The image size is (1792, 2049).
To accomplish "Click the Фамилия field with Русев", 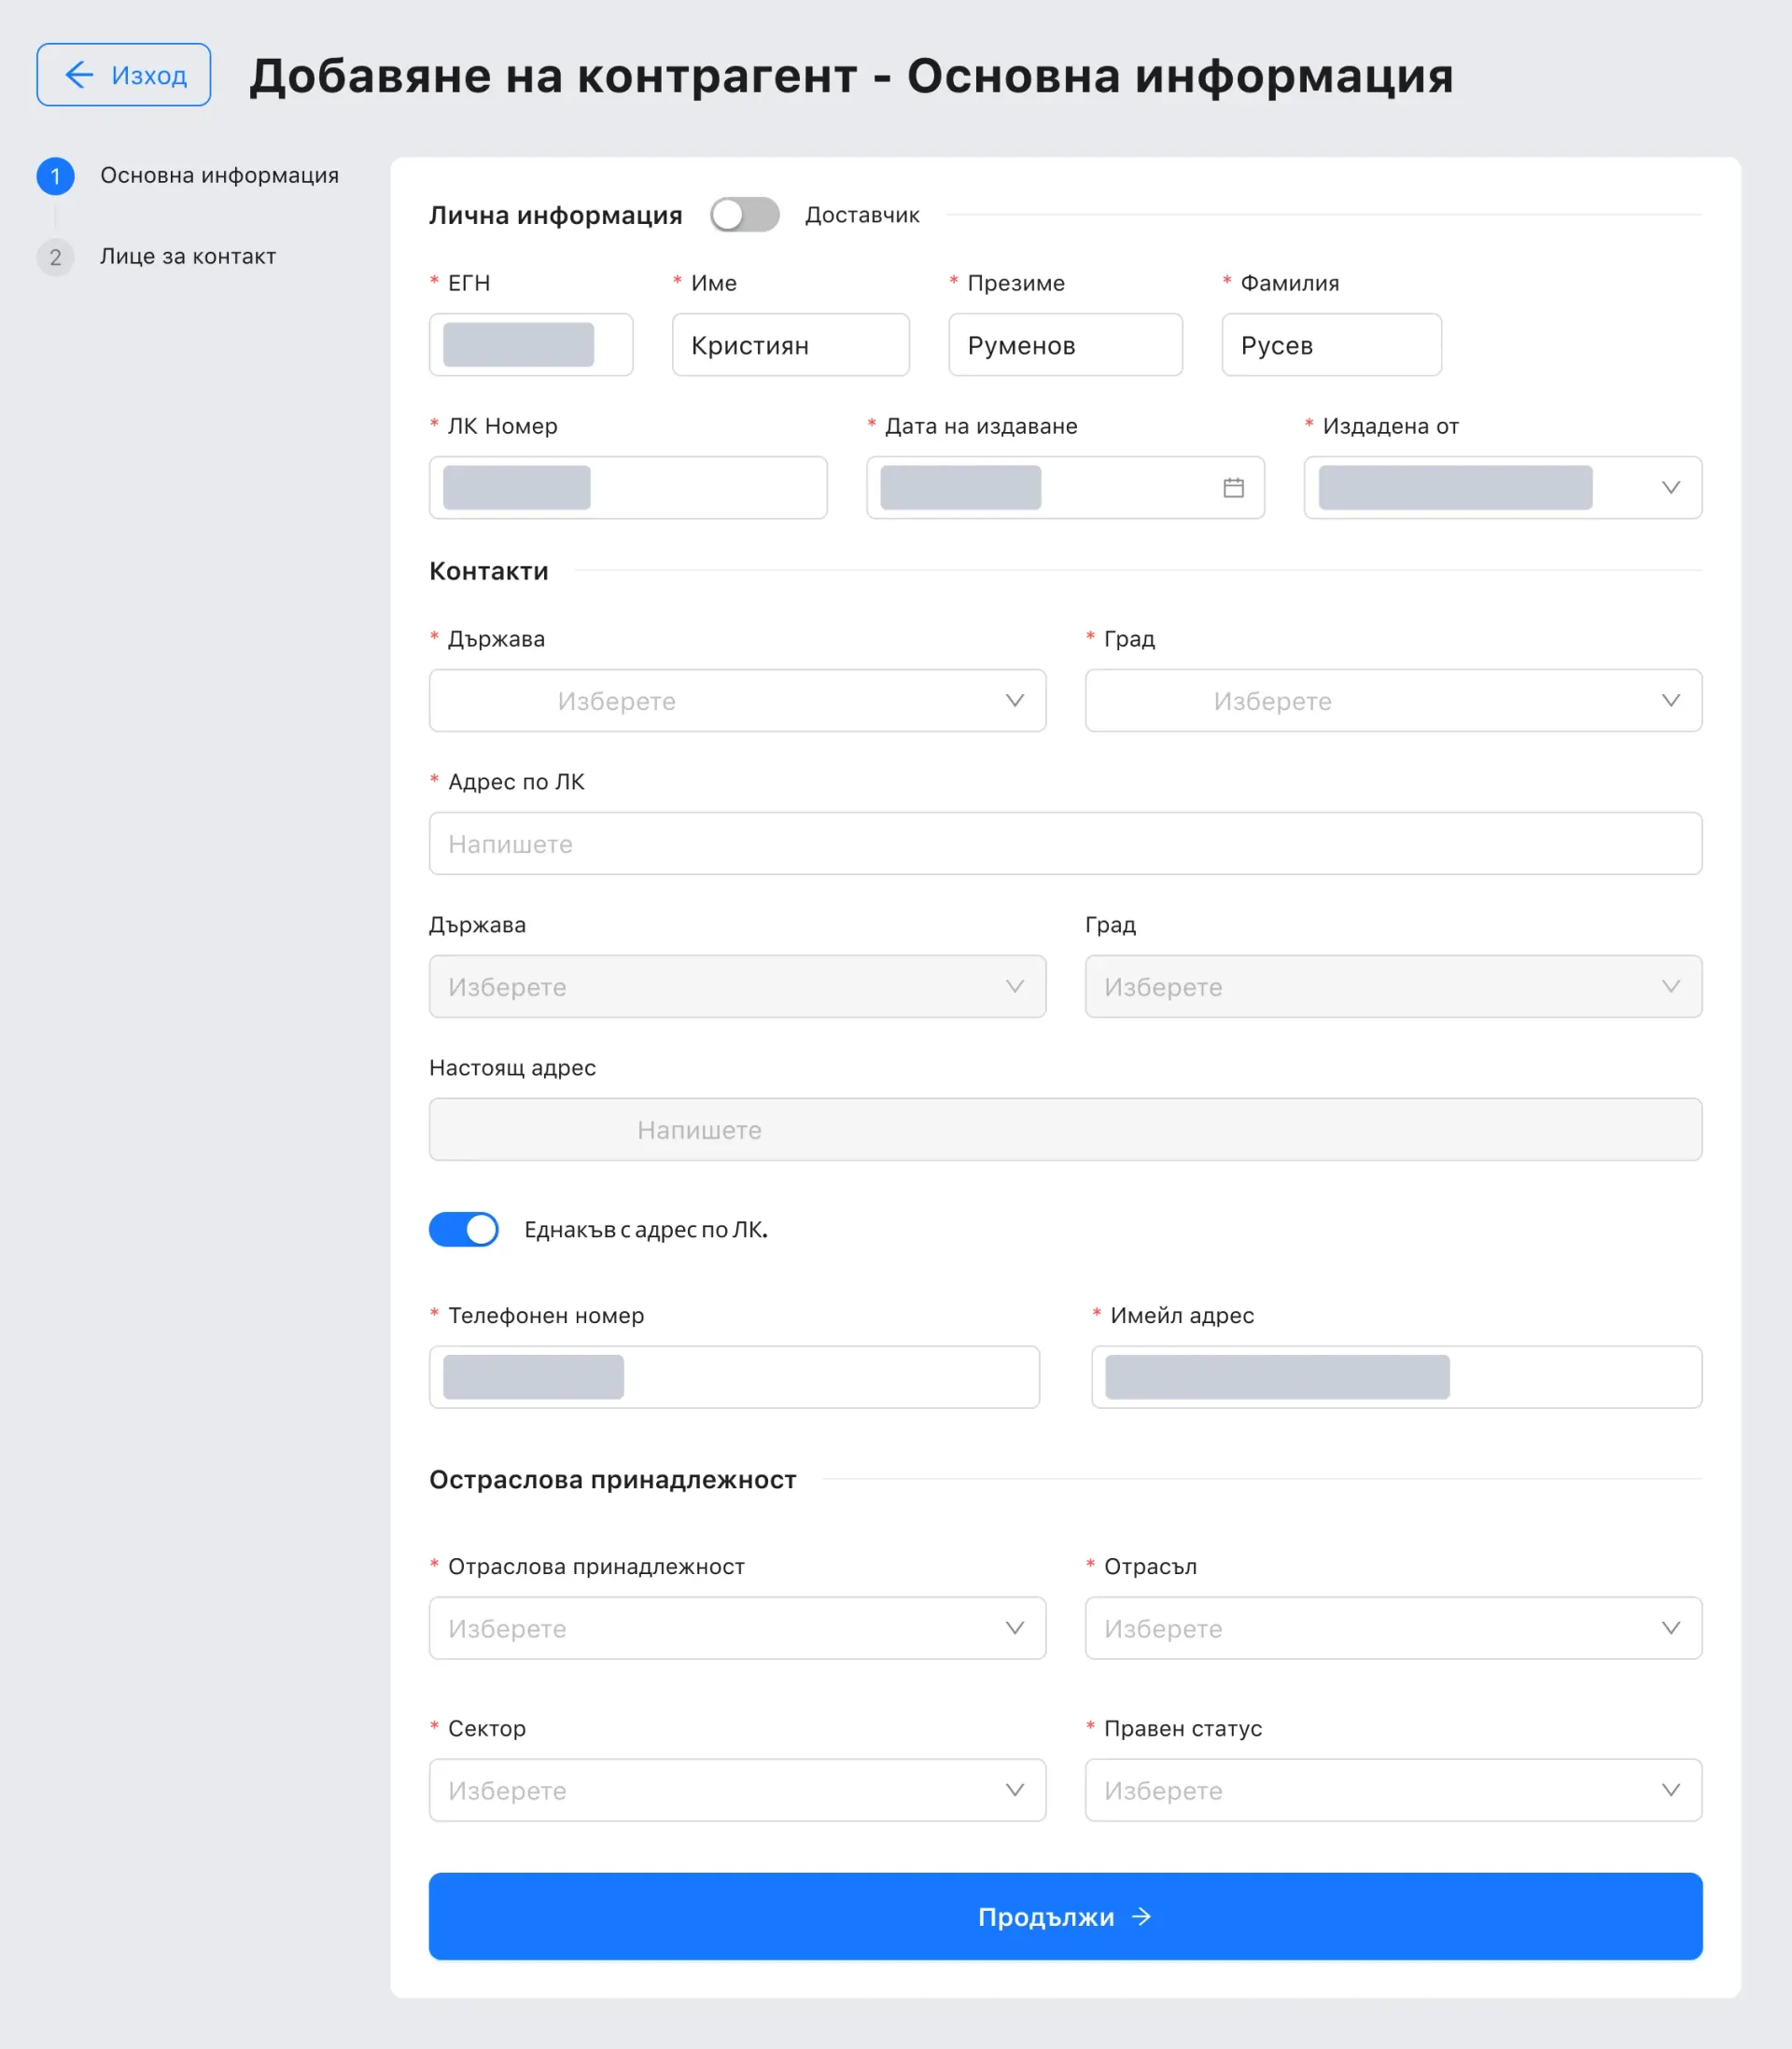I will (x=1331, y=345).
